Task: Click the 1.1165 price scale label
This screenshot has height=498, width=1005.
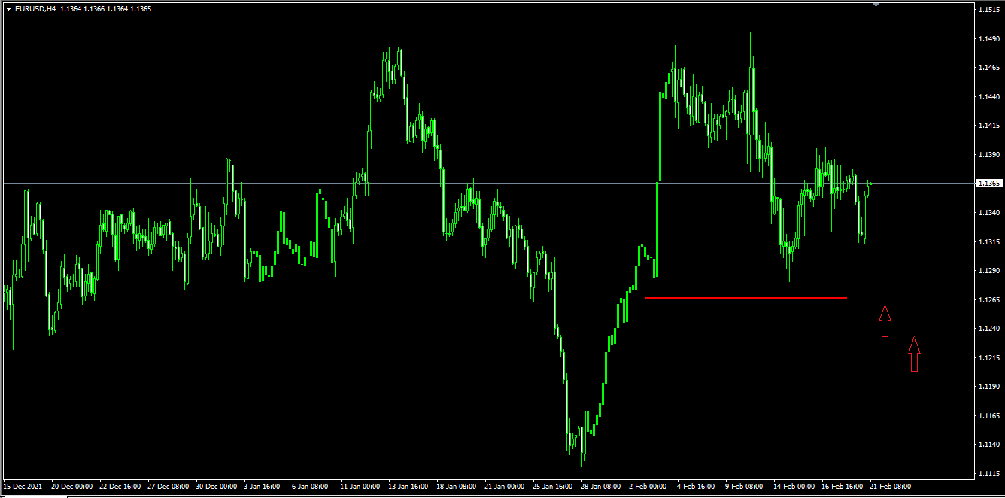Action: [988, 415]
